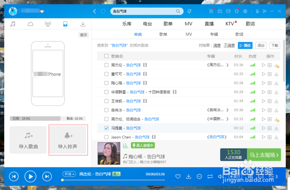The width and height of the screenshot is (290, 190).
Task: Open the settings gear icon
Action: pyautogui.click(x=245, y=11)
